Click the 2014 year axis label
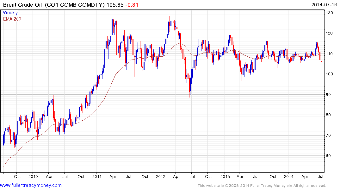 [289, 176]
